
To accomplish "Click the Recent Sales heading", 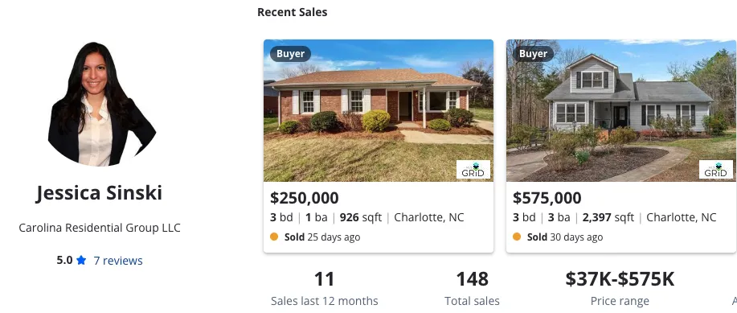I will [x=293, y=12].
